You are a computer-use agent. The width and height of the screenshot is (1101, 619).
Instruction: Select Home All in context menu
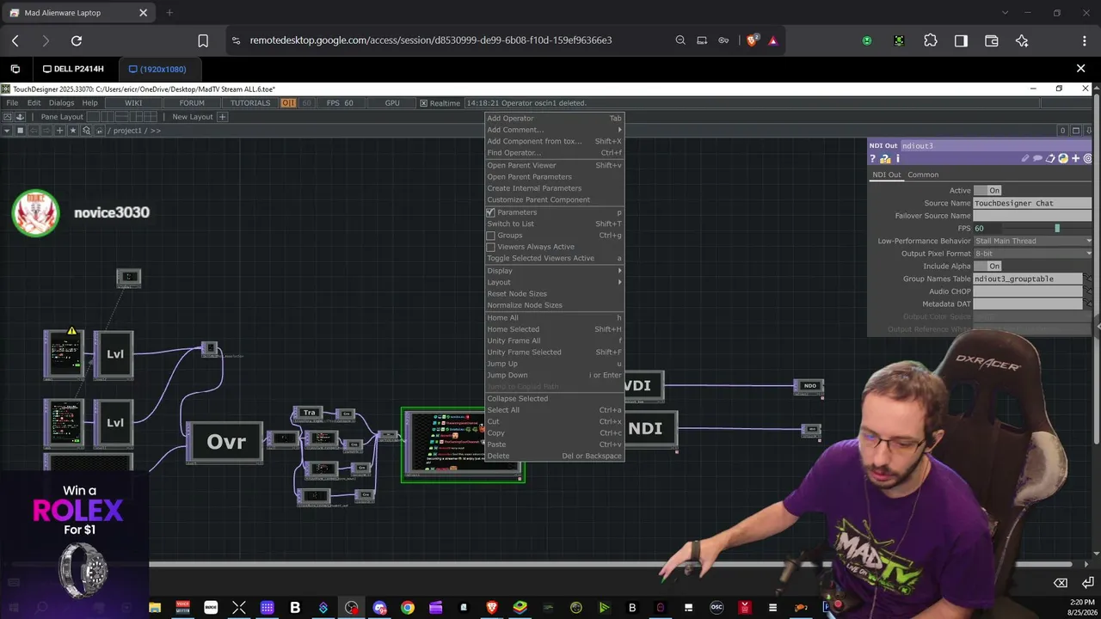pos(554,317)
